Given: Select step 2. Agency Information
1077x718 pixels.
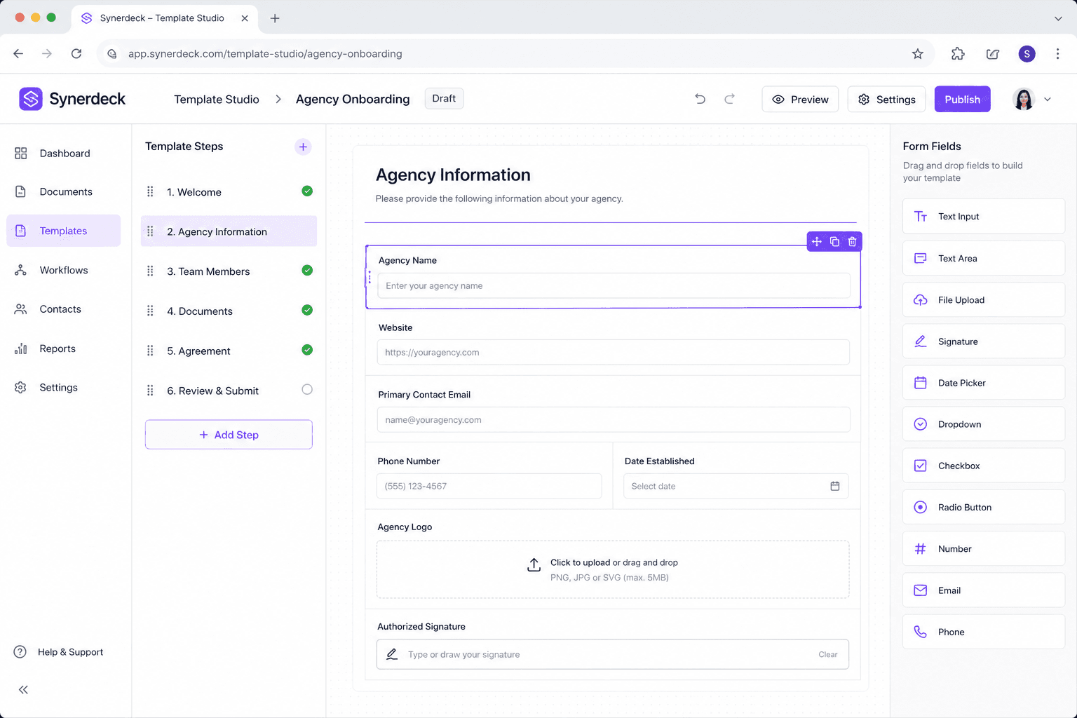Looking at the screenshot, I should [x=229, y=231].
